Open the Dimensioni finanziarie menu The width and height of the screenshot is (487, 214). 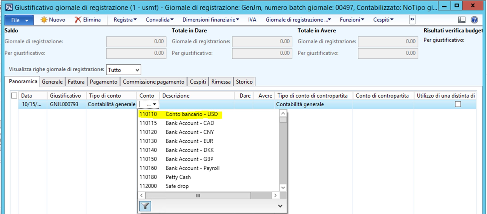coord(211,20)
